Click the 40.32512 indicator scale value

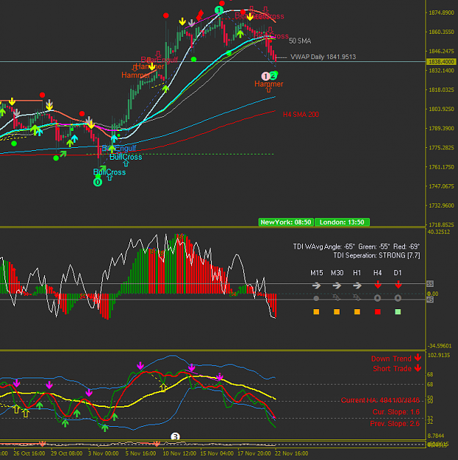pyautogui.click(x=439, y=232)
